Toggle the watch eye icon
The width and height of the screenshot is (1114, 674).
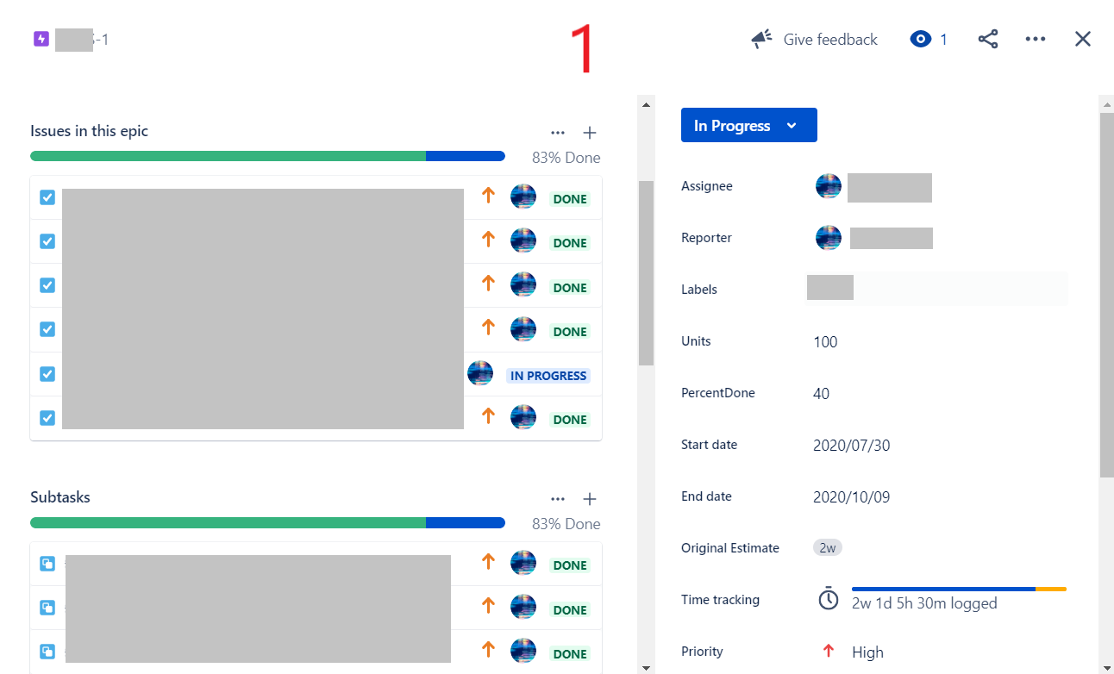[x=921, y=40]
